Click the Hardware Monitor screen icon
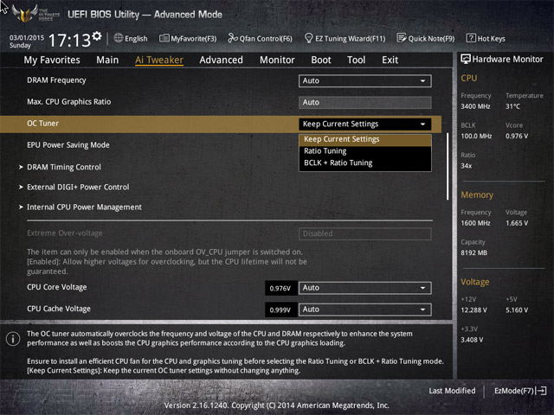The width and height of the screenshot is (554, 415). pos(466,60)
